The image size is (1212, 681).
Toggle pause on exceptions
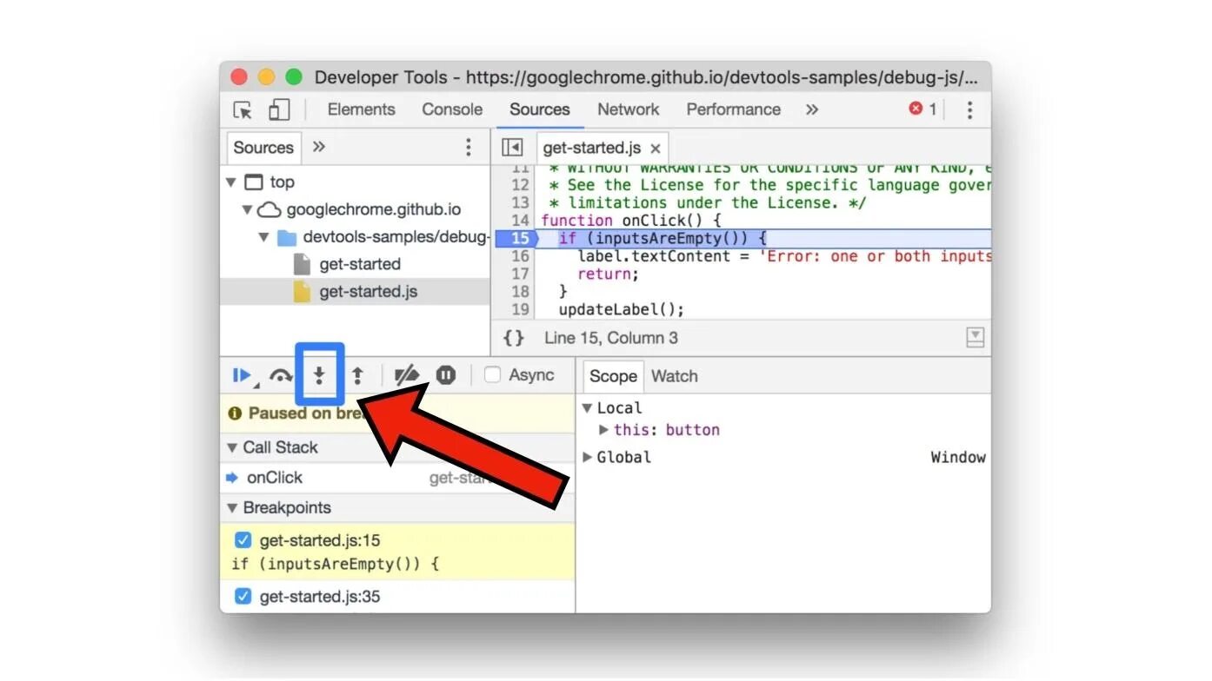(x=446, y=375)
